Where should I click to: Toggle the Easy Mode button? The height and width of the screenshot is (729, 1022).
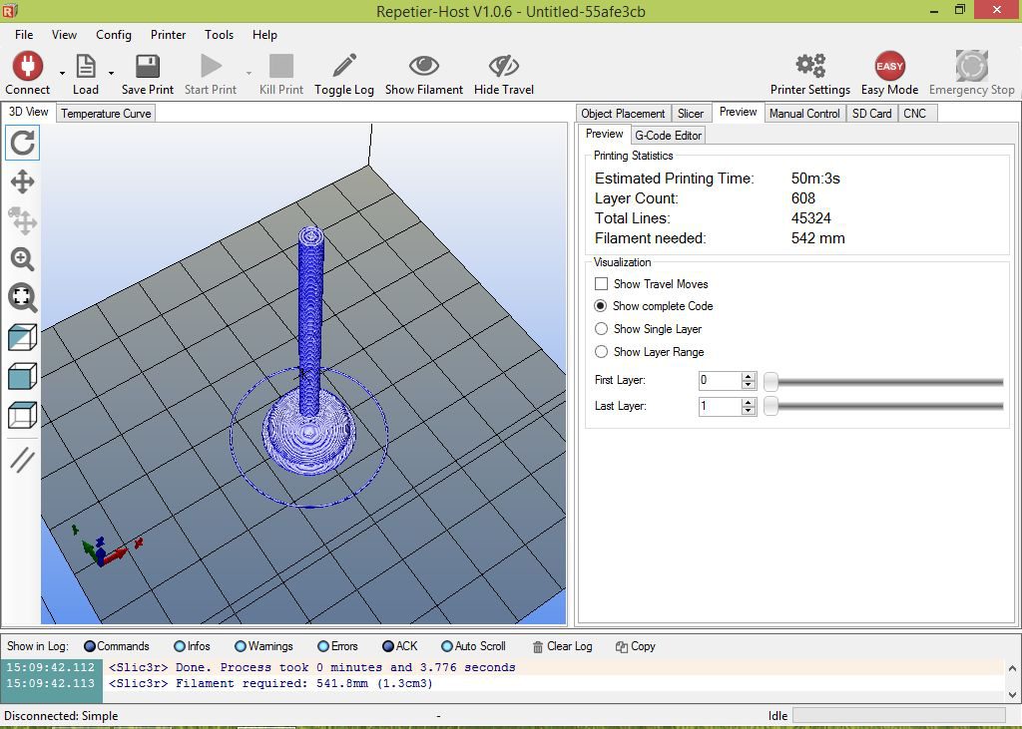tap(889, 66)
